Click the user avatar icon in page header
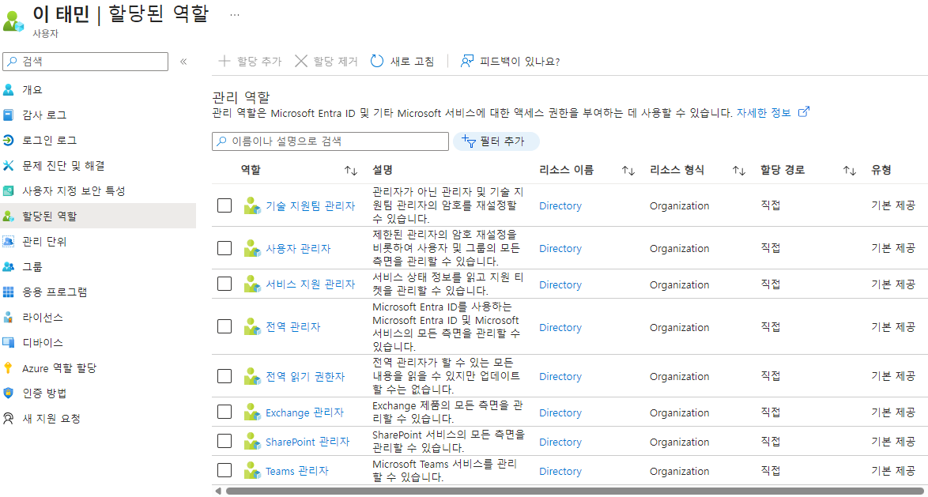This screenshot has height=497, width=928. point(13,22)
